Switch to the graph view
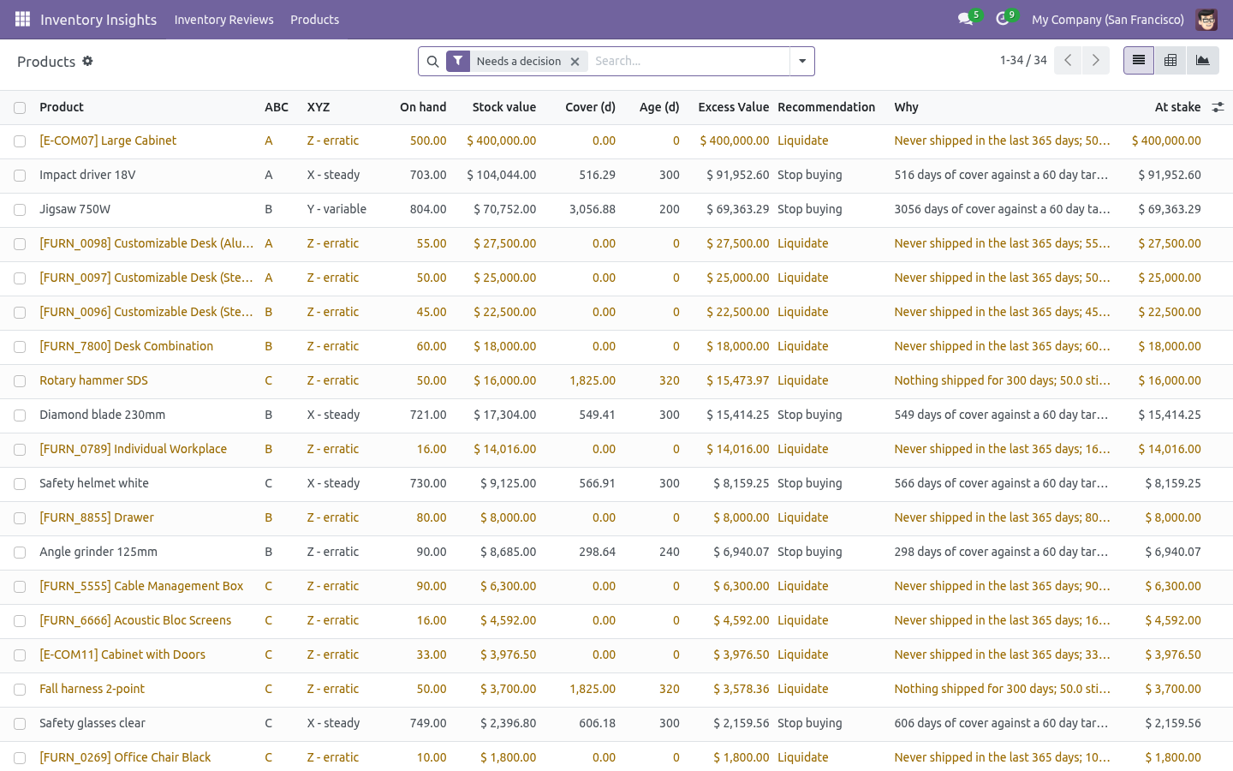The height and width of the screenshot is (771, 1233). pyautogui.click(x=1203, y=60)
